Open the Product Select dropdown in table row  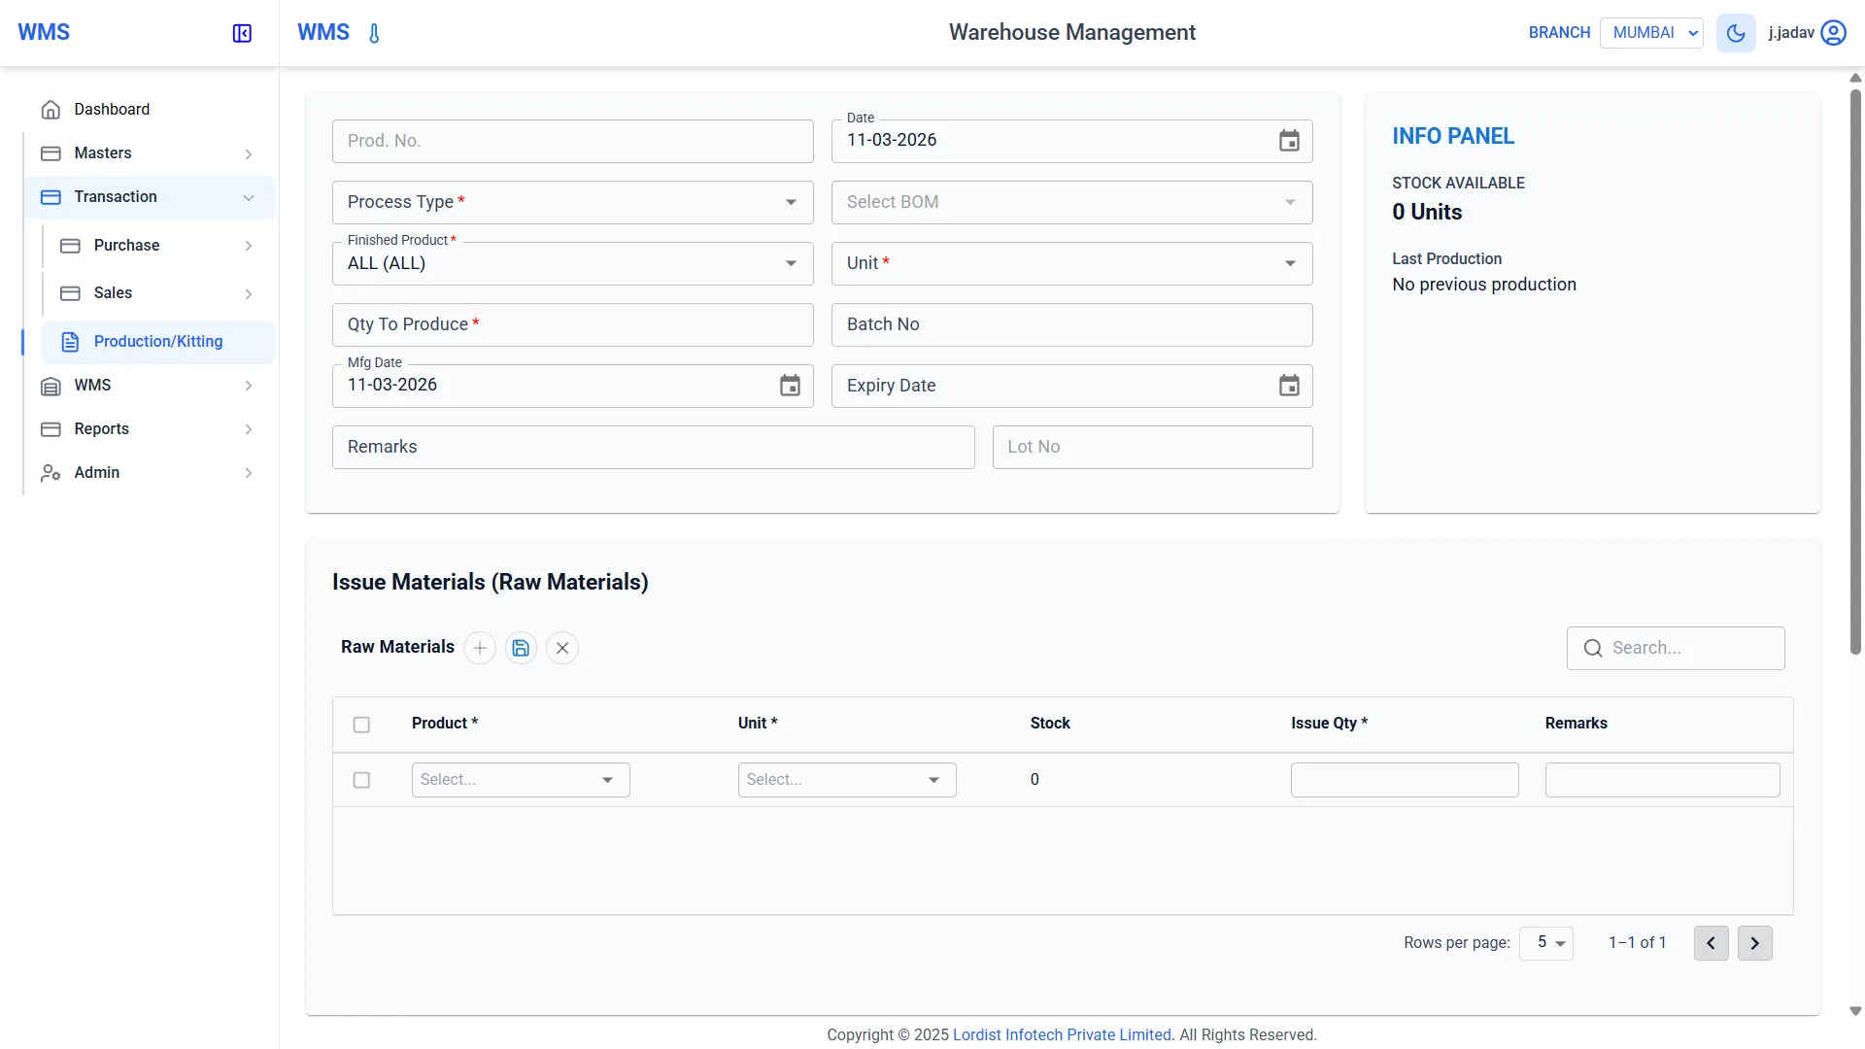[521, 780]
